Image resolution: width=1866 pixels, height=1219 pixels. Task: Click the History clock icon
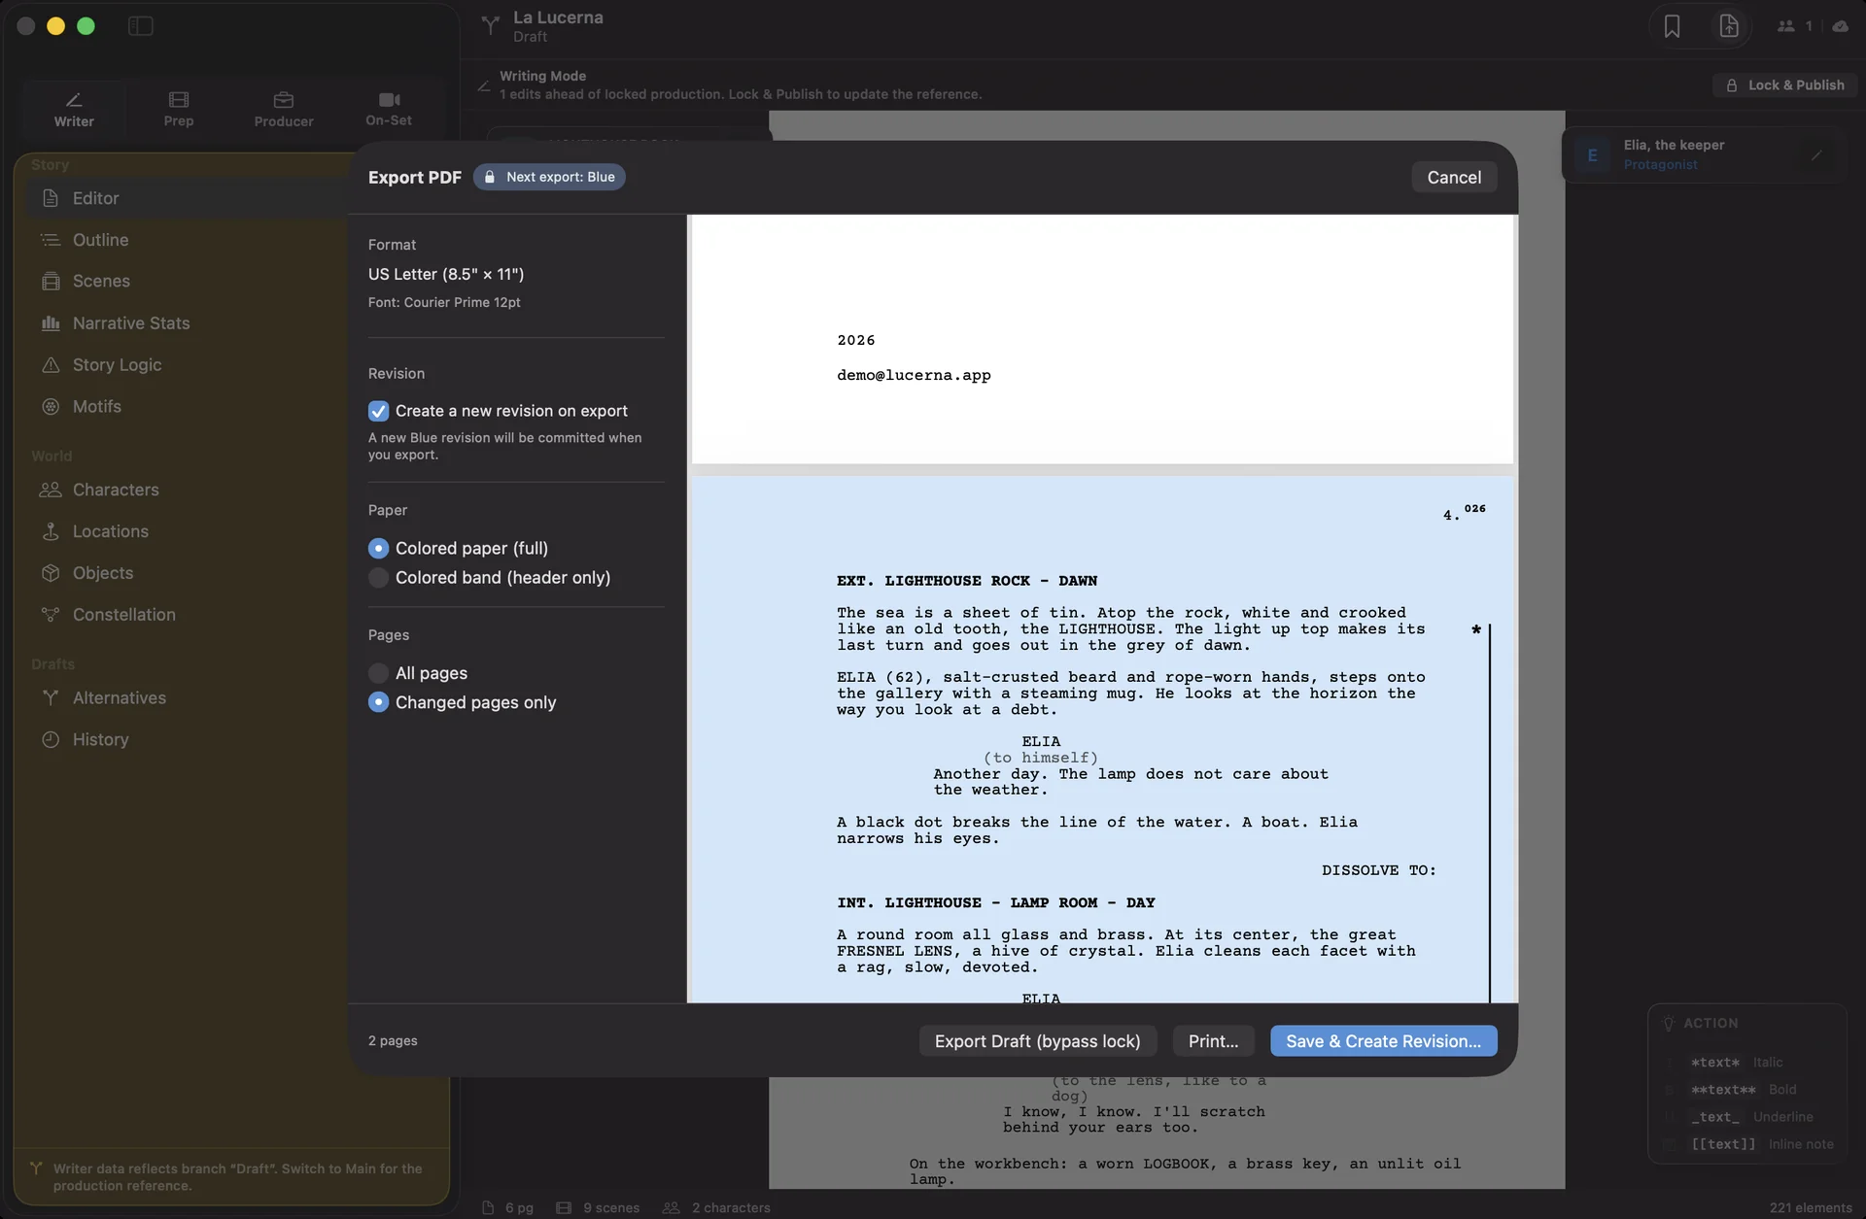click(x=51, y=740)
